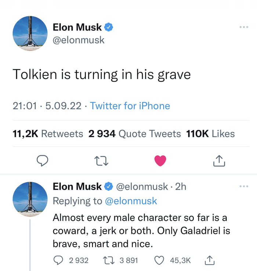View the 2 934 Quote Tweets

(x=134, y=134)
